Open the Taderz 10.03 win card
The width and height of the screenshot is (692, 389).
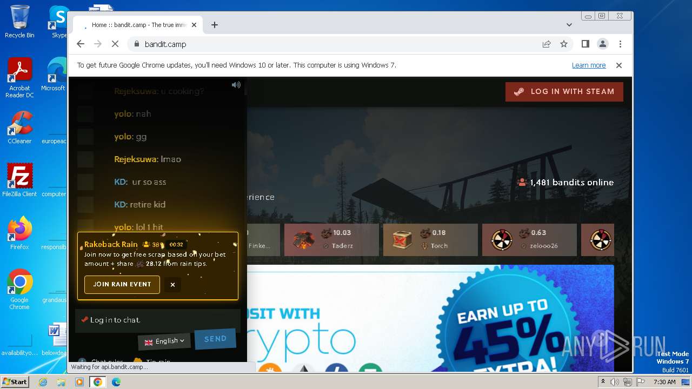click(331, 239)
